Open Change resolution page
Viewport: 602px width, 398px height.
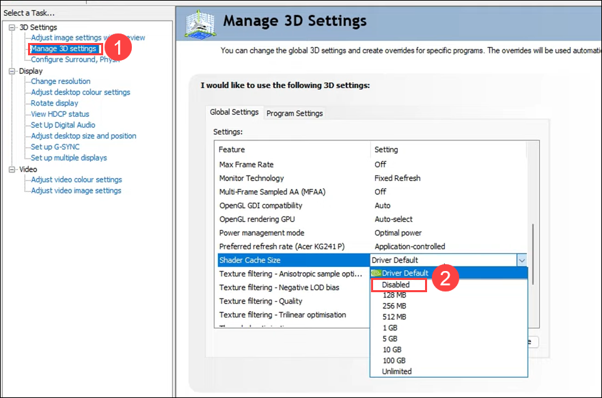point(61,81)
